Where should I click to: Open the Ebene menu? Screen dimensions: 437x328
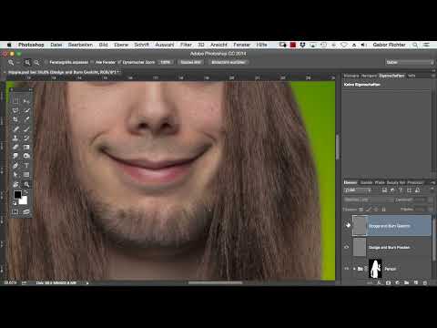pos(121,45)
